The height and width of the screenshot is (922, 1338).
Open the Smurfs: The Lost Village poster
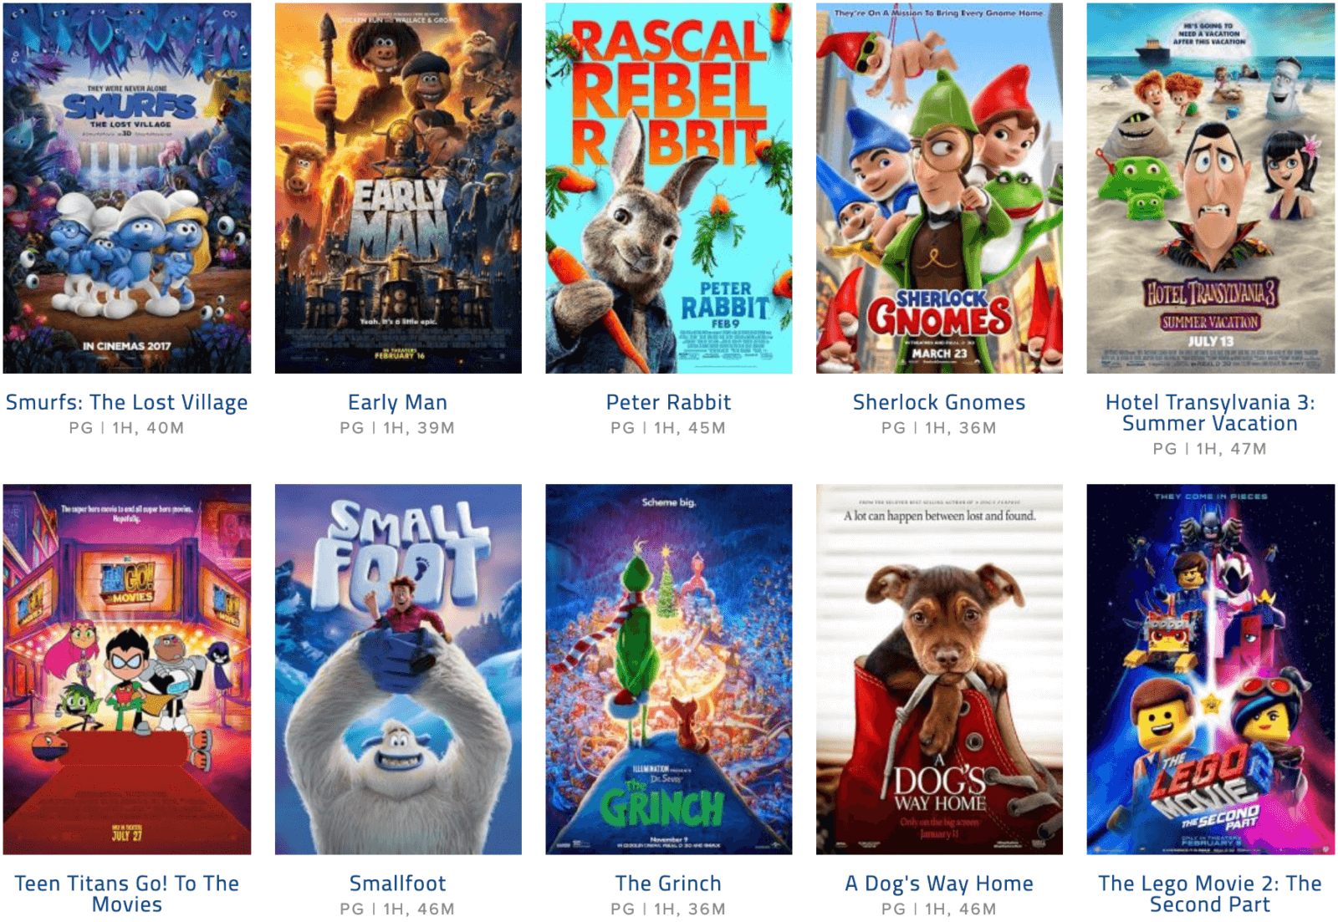click(x=127, y=188)
